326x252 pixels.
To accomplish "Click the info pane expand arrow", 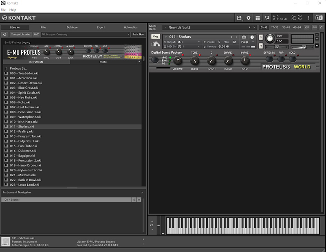I will [x=143, y=239].
